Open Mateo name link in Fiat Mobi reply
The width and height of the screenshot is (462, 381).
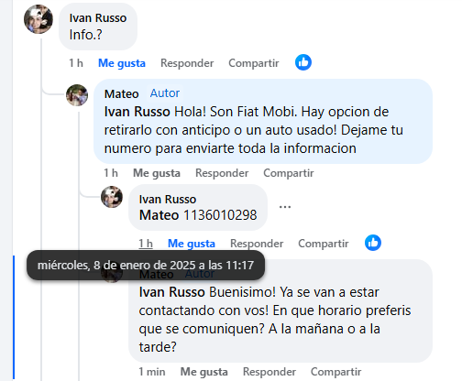pos(122,93)
